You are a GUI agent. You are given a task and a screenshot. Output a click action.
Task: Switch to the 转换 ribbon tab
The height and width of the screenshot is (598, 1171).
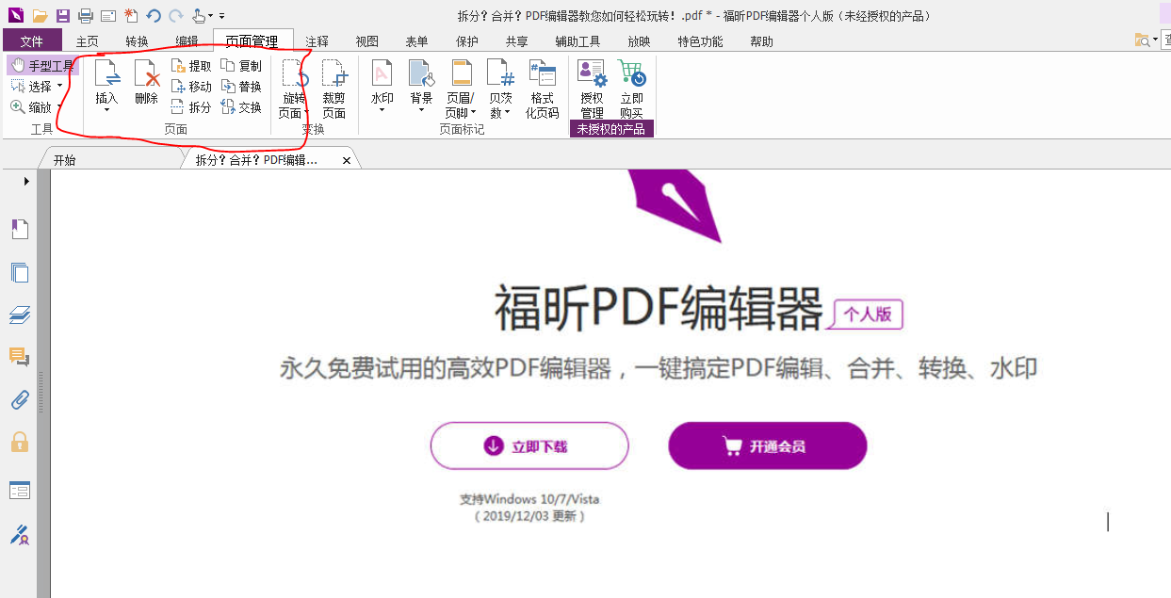tap(137, 41)
